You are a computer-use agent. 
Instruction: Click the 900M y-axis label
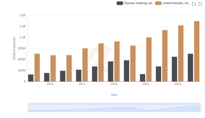[x=22, y=48]
